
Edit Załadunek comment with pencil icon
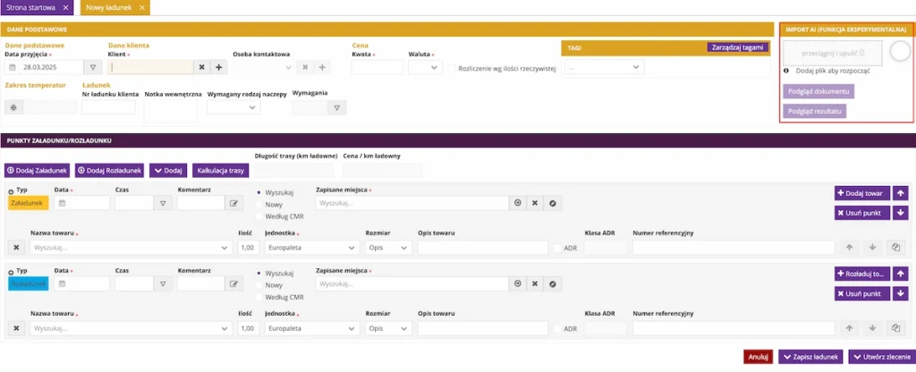pos(233,203)
